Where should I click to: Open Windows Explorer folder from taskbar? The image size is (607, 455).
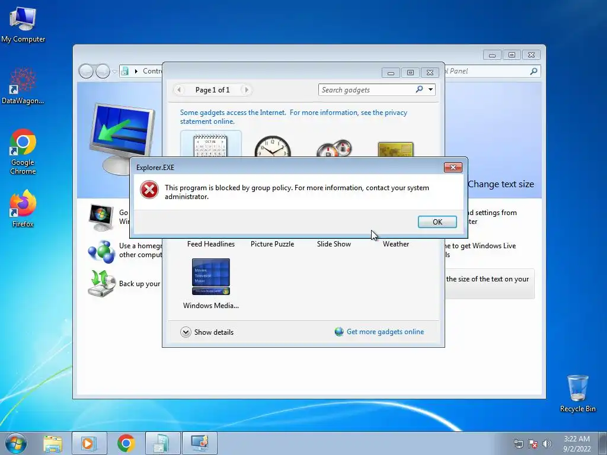[53, 444]
